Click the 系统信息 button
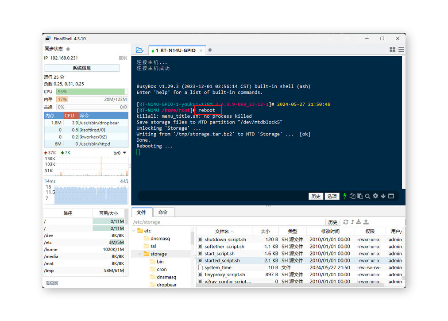 tap(82, 68)
